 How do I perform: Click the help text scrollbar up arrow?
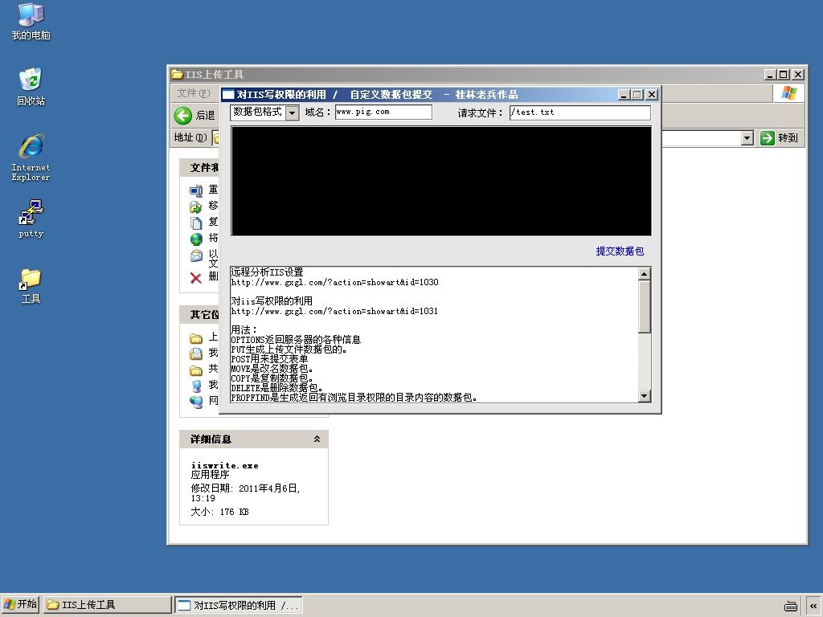[644, 274]
